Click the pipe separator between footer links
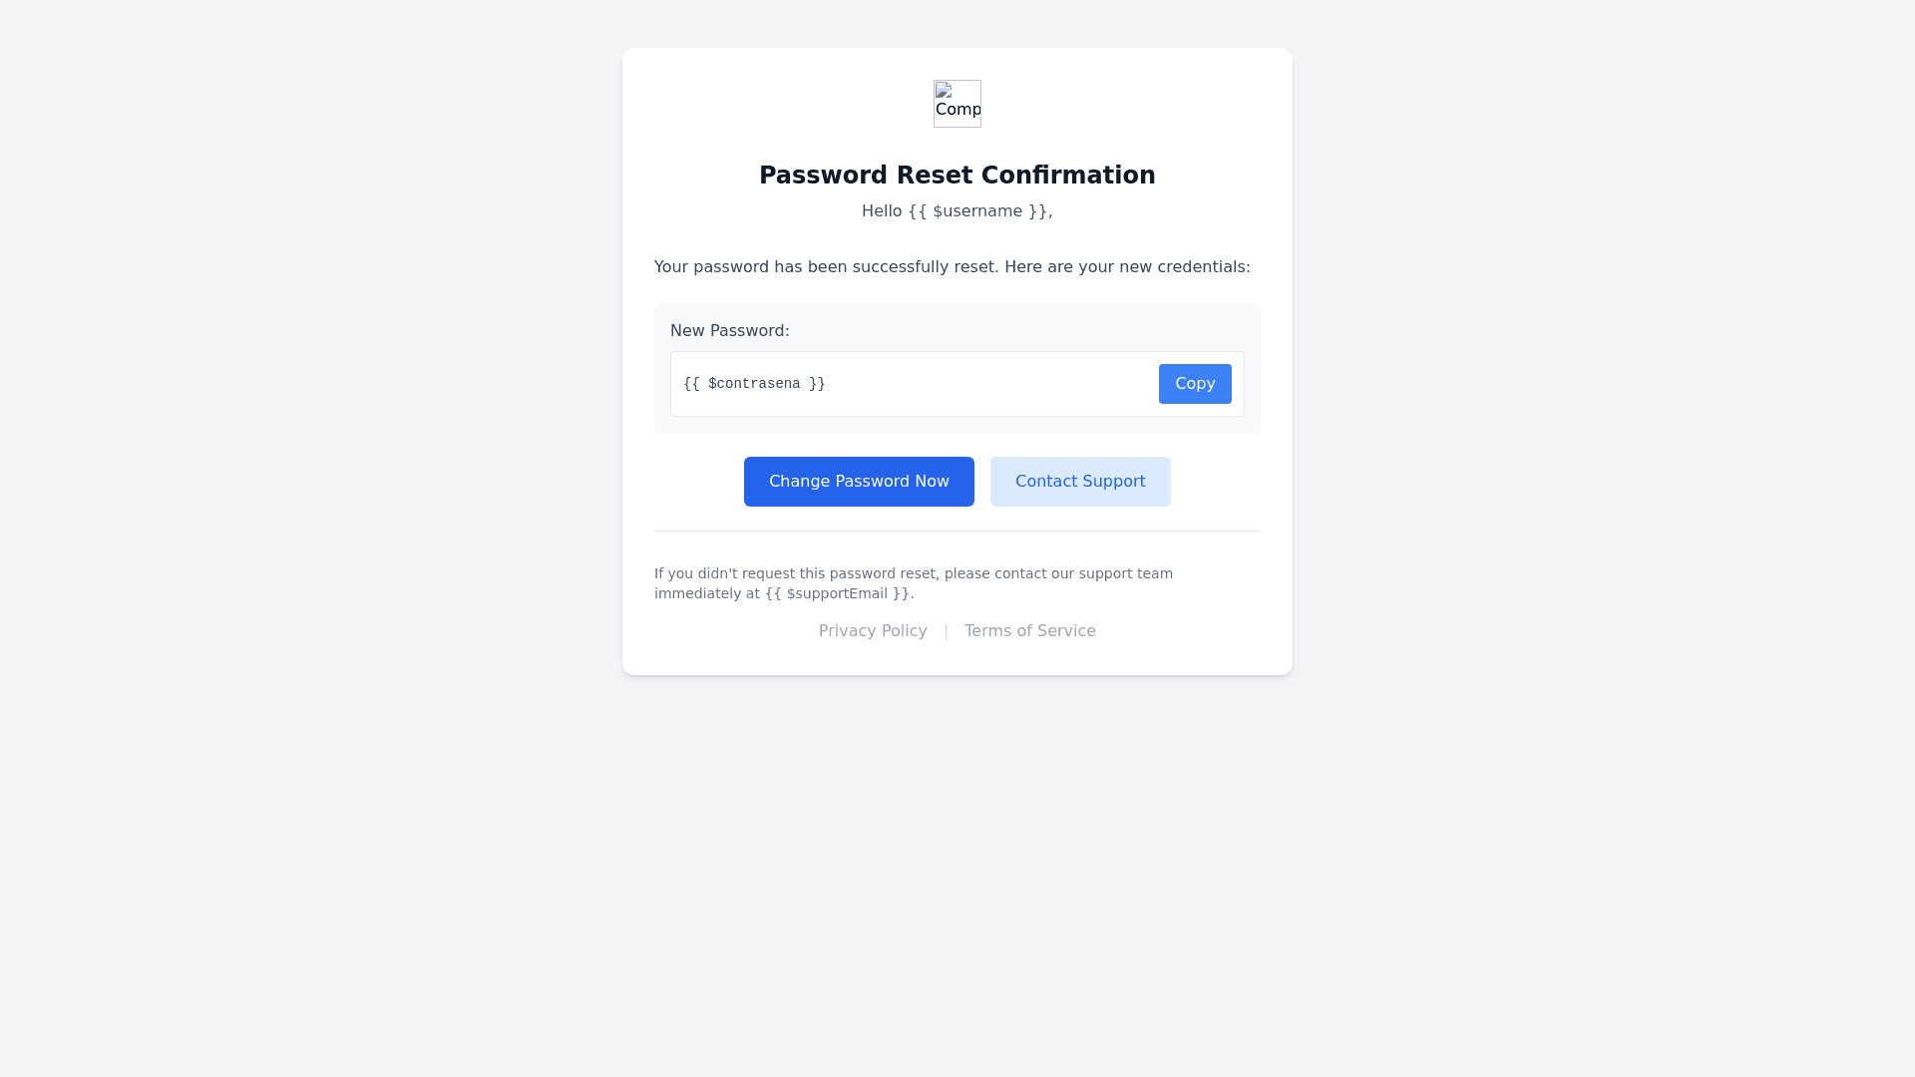This screenshot has height=1077, width=1915. [946, 631]
